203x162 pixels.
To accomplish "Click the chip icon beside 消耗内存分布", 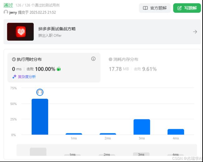I will point(111,59).
